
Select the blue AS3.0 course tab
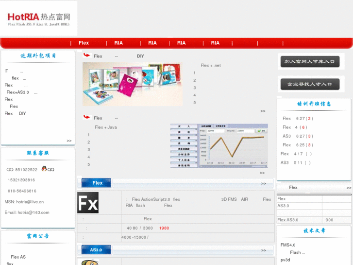96,249
